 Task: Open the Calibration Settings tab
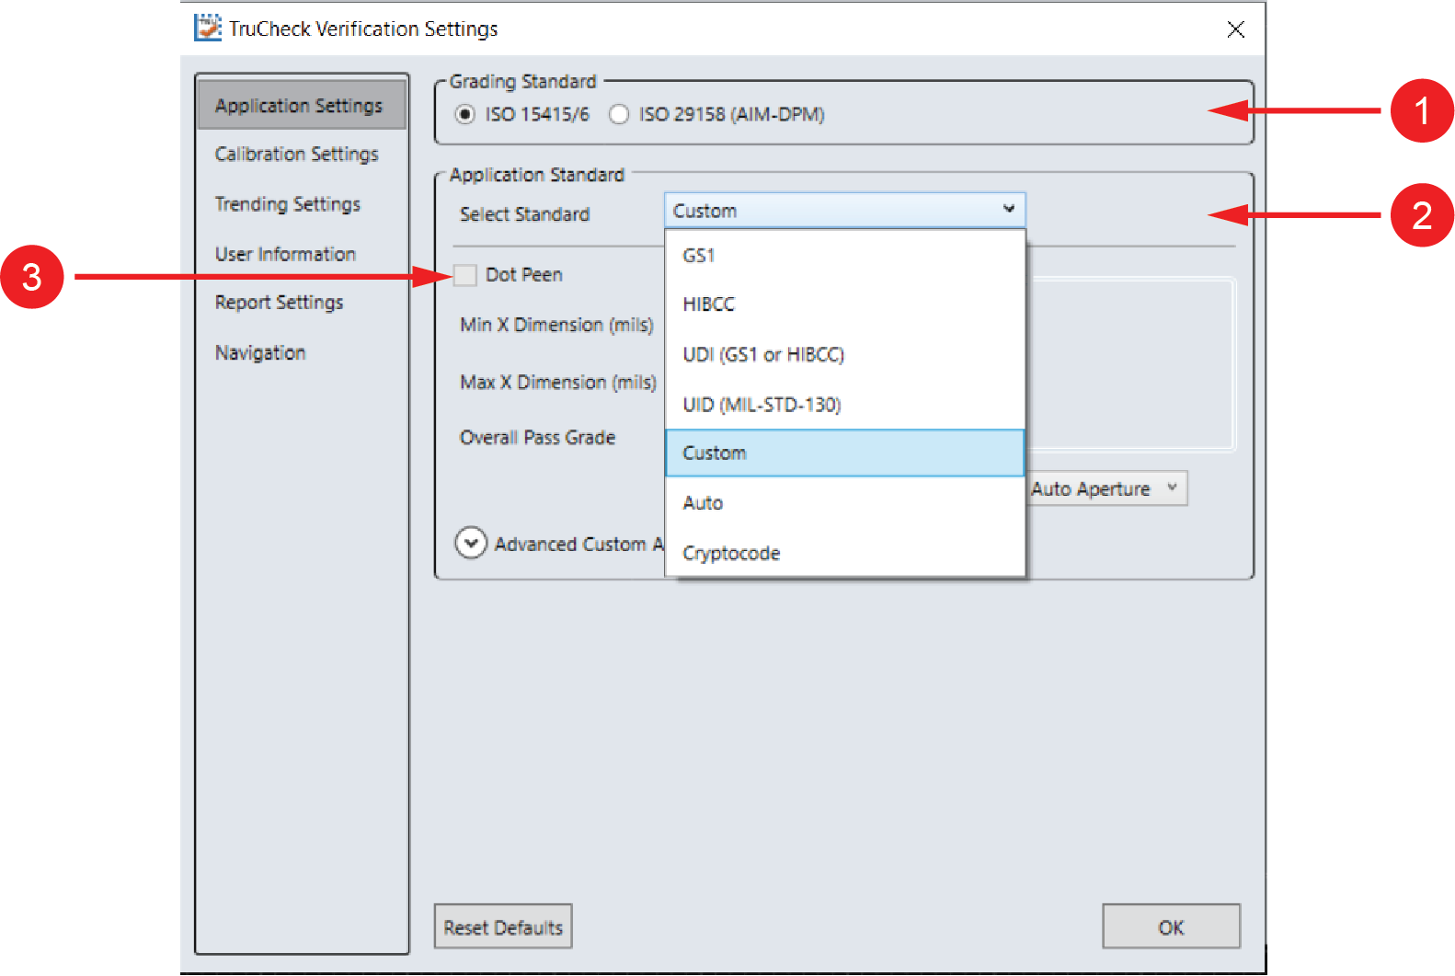click(x=296, y=154)
